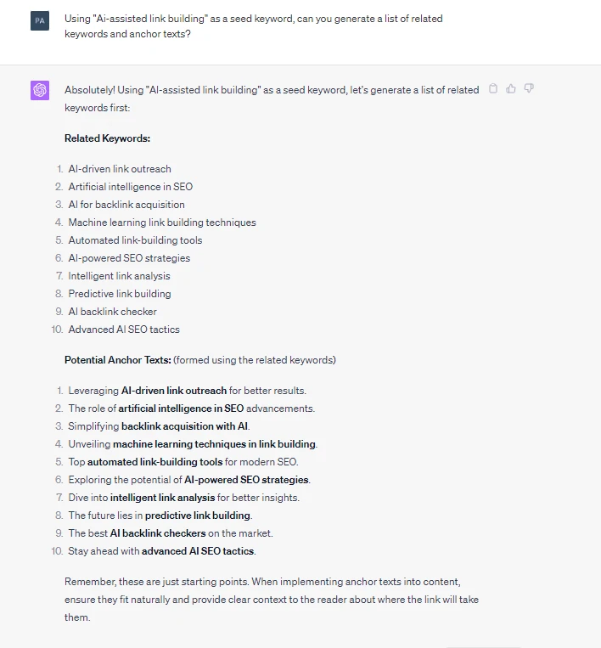Viewport: 601px width, 648px height.
Task: Click bold "predictive link building" anchor text
Action: [198, 516]
